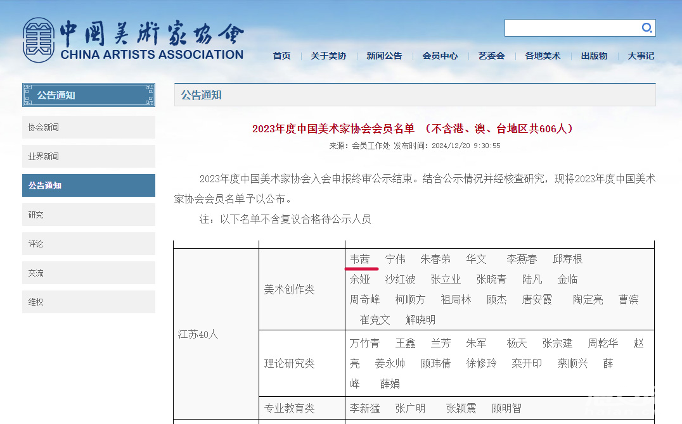Click the name 唐安霞 in the table
Screen dimensions: 682x424
click(537, 300)
